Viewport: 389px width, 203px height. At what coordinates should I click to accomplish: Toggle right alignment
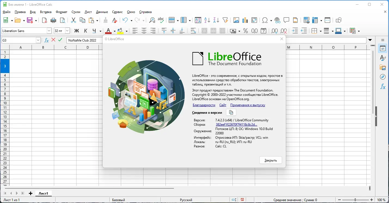tap(153, 31)
